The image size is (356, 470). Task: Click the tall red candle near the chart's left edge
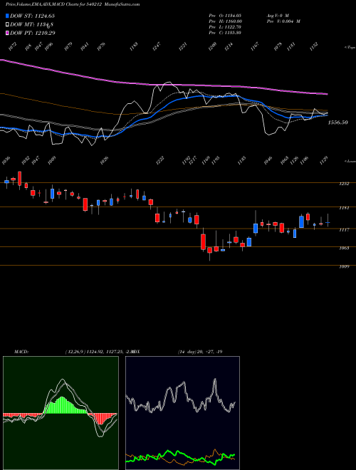(x=20, y=179)
